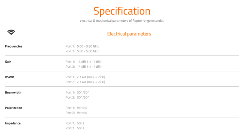
Task: Click Port 2 VSWR value < 1.40
Action: pyautogui.click(x=81, y=82)
